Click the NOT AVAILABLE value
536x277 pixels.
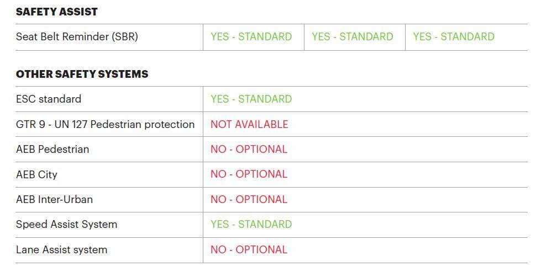[x=249, y=125]
